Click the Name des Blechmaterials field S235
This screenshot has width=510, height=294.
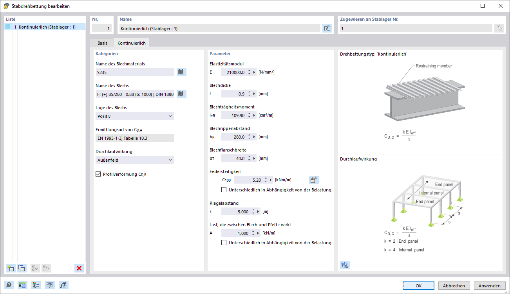135,72
